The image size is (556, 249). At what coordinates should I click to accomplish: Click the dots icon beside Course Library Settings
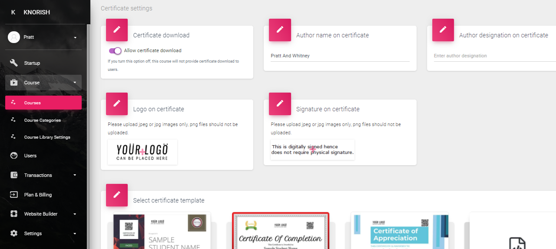tap(13, 137)
